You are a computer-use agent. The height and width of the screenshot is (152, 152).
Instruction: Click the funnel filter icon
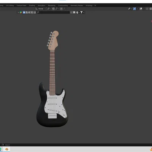(x=81, y=13)
